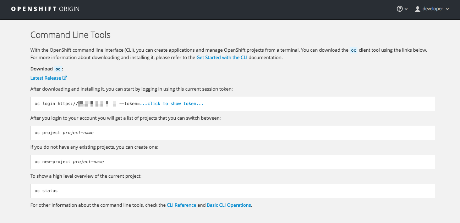Open the CLI Reference link
This screenshot has height=223, width=460.
coord(181,205)
